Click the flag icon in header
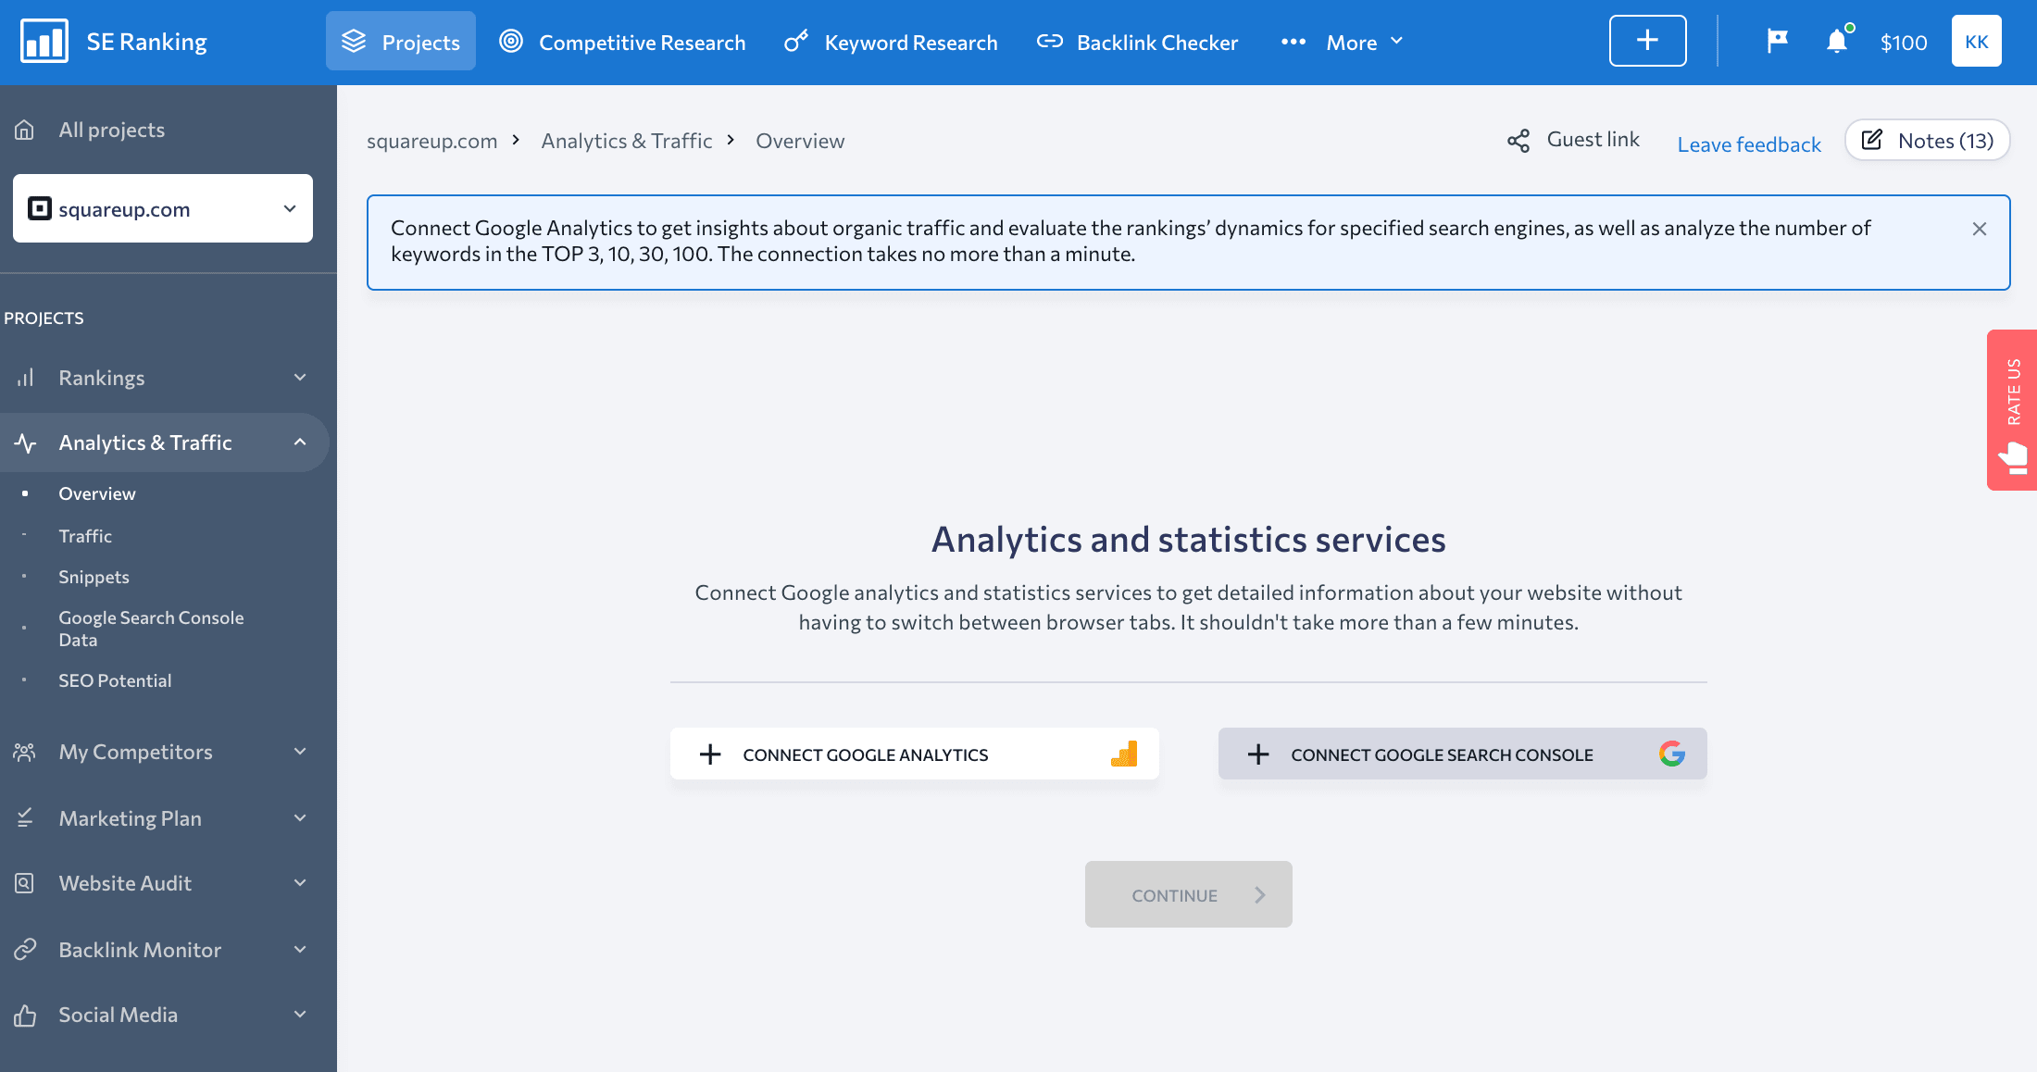Image resolution: width=2037 pixels, height=1072 pixels. 1777,41
